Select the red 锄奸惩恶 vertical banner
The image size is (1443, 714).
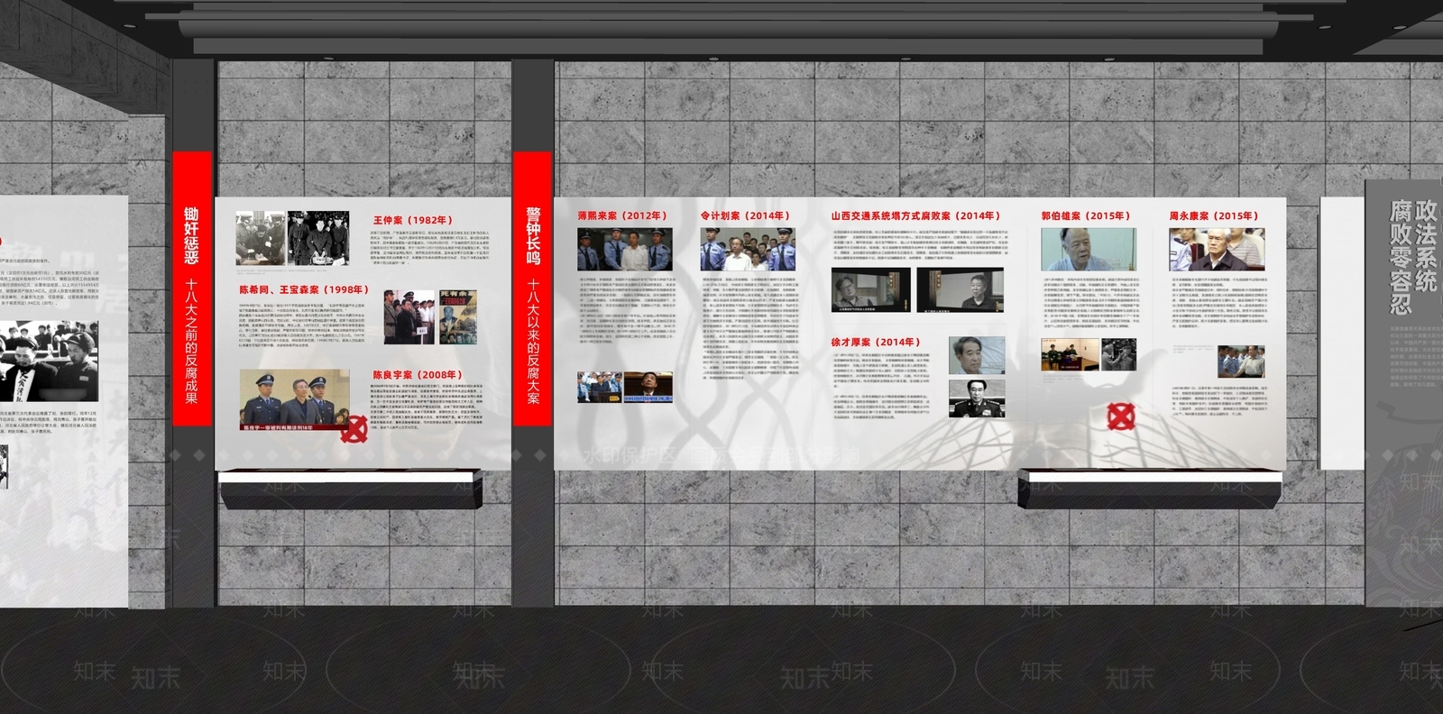pyautogui.click(x=191, y=288)
